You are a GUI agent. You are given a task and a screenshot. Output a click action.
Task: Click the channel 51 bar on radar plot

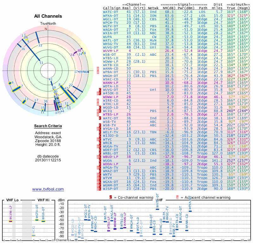coord(31,50)
